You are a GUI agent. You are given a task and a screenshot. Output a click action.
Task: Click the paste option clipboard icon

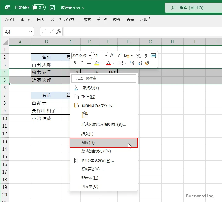tap(85, 115)
